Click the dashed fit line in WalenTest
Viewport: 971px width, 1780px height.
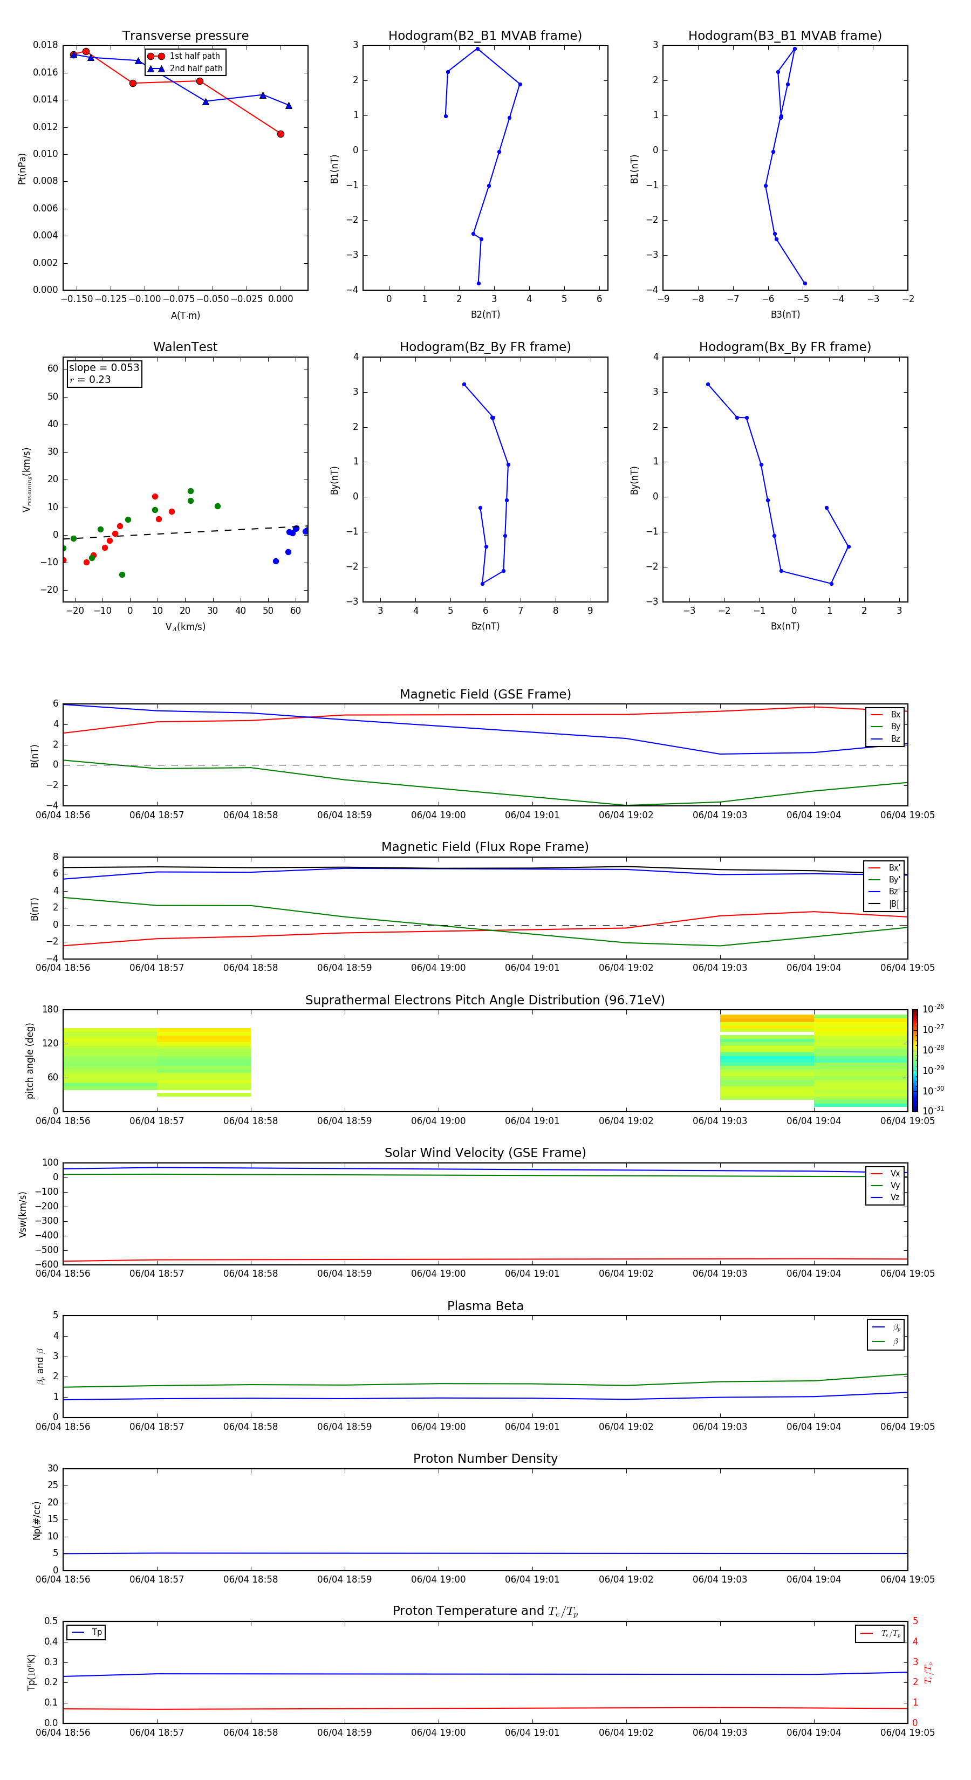click(185, 532)
